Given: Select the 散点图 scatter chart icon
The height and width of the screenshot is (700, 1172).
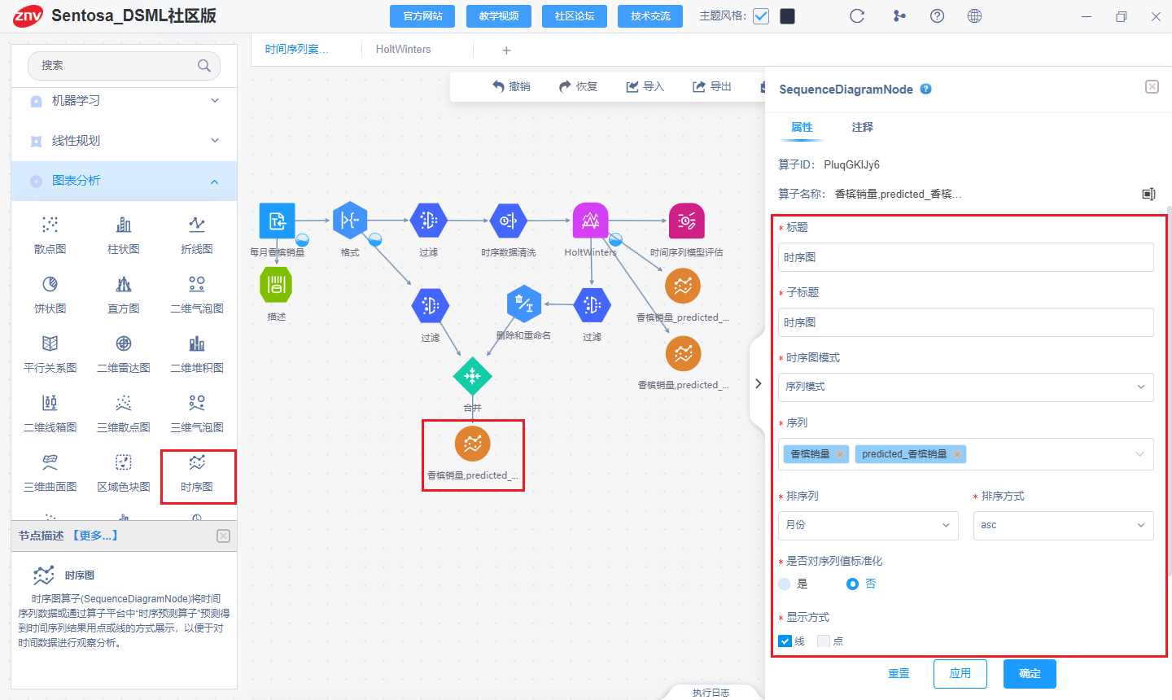Looking at the screenshot, I should tap(50, 225).
